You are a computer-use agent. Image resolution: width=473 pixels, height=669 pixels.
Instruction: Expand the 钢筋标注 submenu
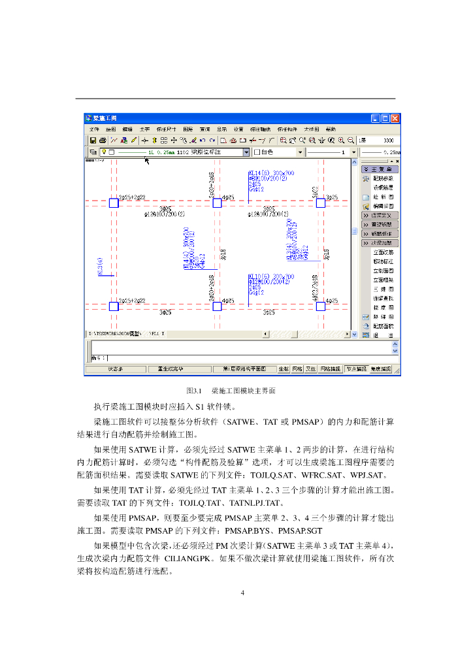[x=380, y=234]
